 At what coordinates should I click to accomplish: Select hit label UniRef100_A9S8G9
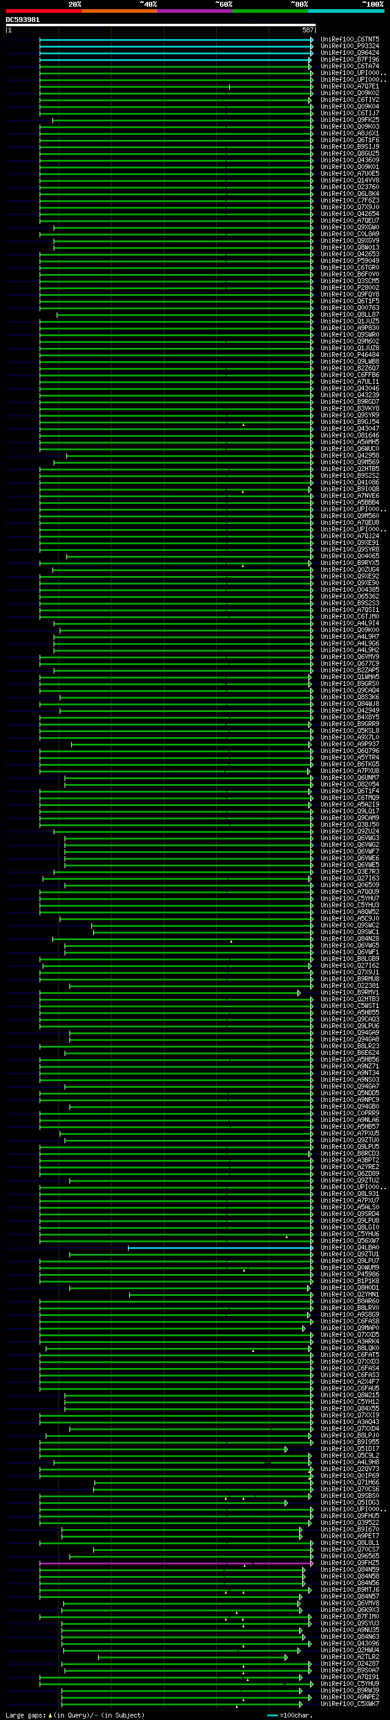350,1315
